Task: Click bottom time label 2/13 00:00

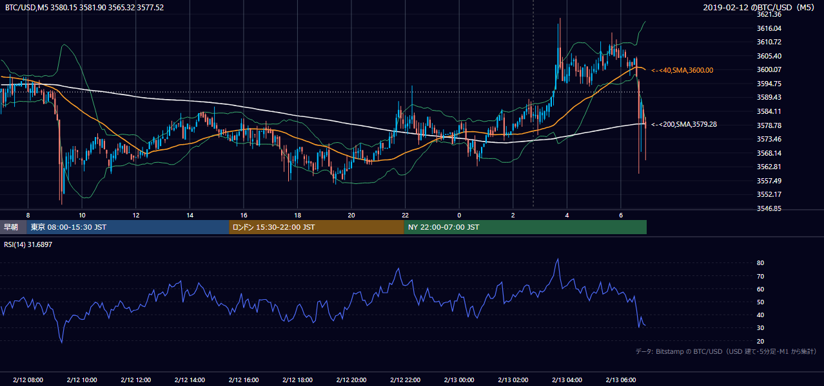Action: (x=459, y=380)
